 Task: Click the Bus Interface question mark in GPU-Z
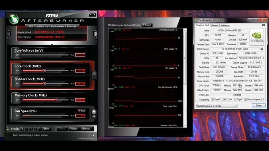[264, 58]
